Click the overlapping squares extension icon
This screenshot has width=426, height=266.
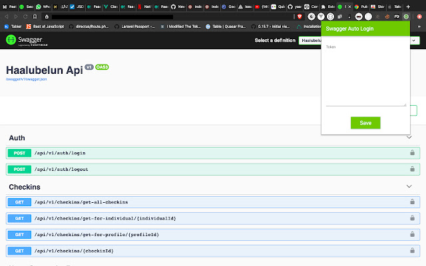click(x=339, y=17)
